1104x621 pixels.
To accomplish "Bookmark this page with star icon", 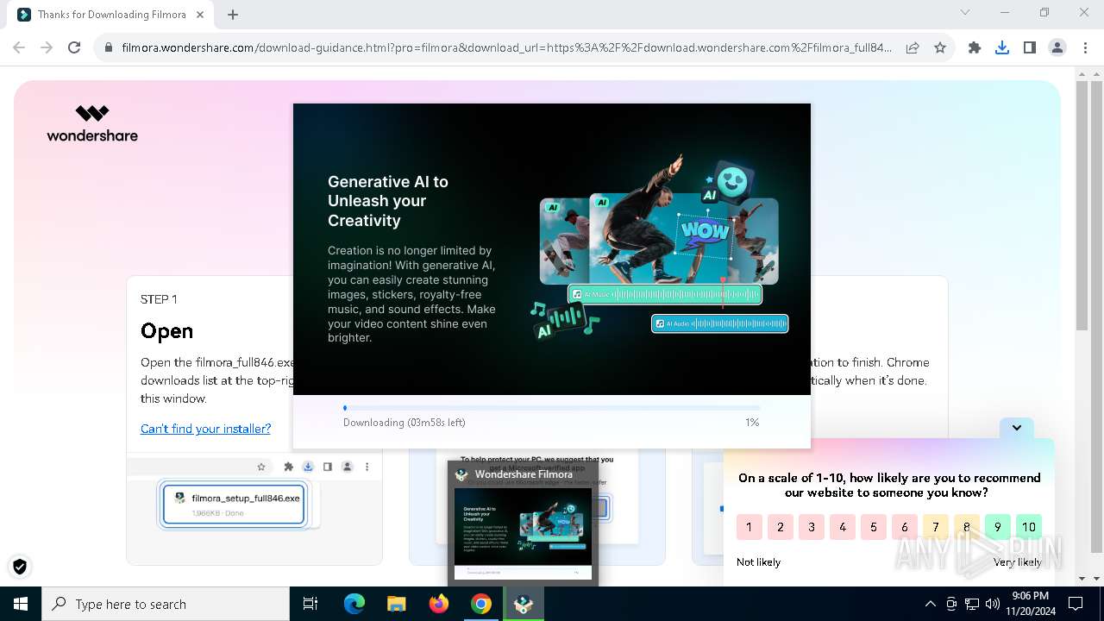I will (940, 48).
